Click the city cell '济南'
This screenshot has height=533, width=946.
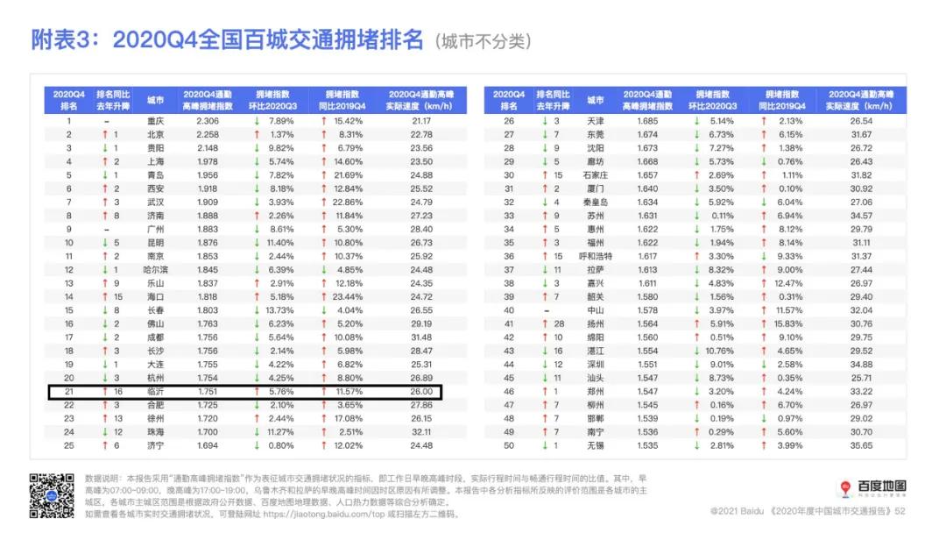click(x=156, y=216)
